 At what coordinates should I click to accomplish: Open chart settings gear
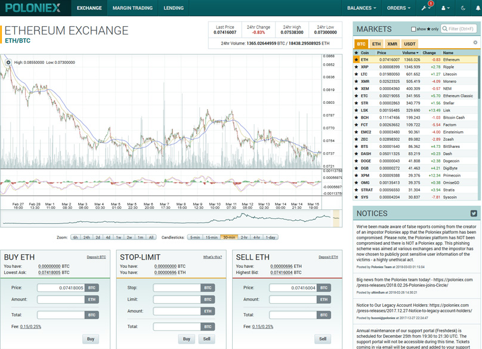(8, 62)
